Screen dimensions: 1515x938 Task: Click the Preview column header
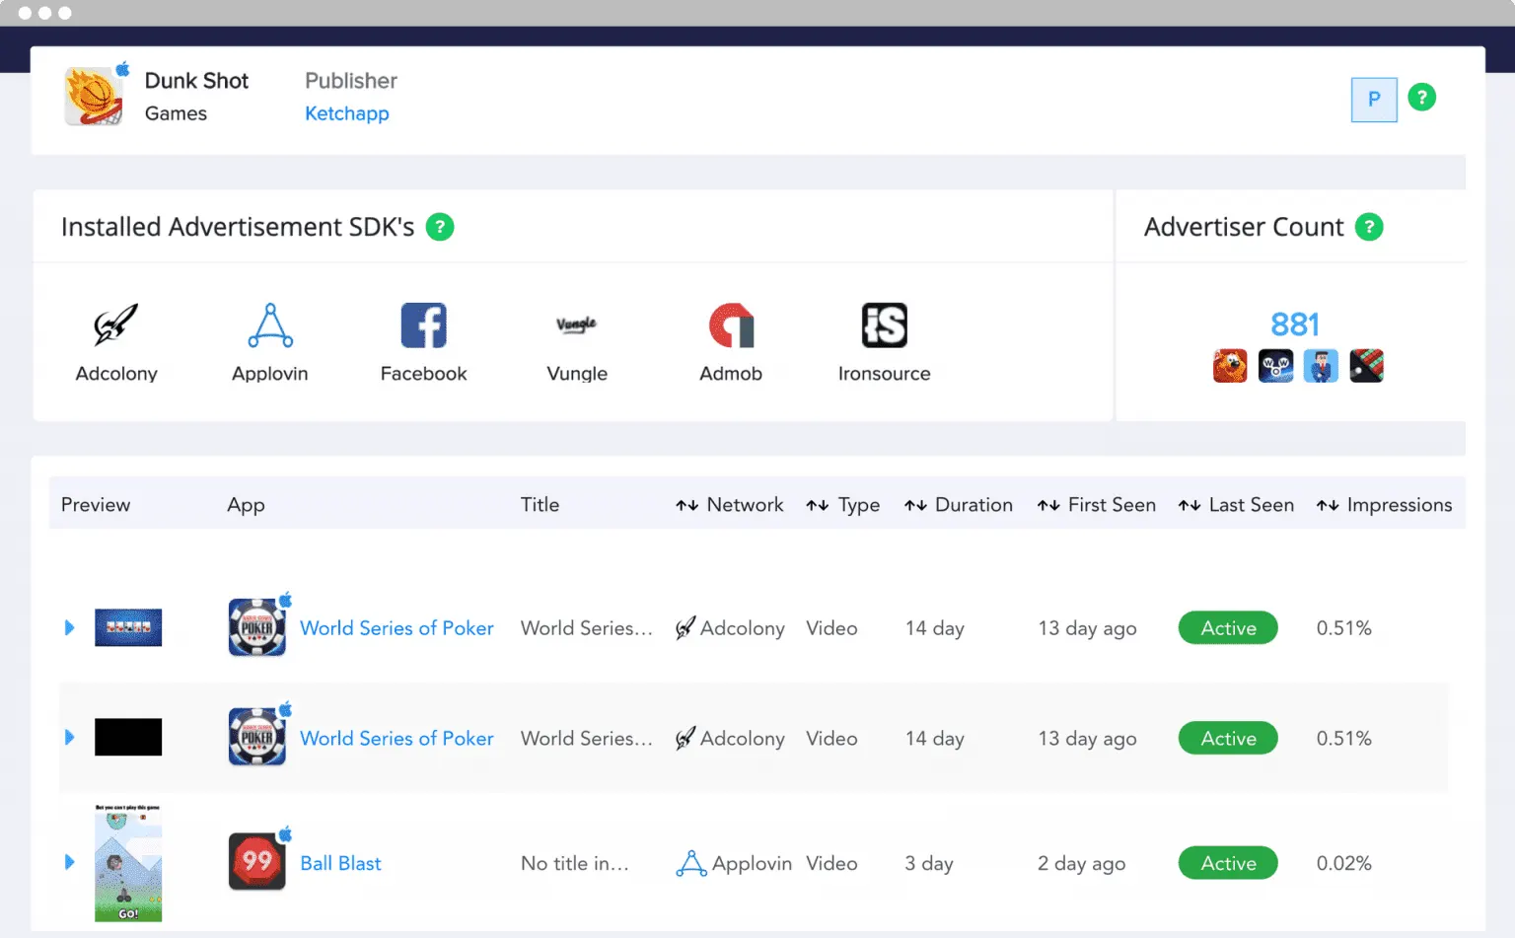point(96,505)
